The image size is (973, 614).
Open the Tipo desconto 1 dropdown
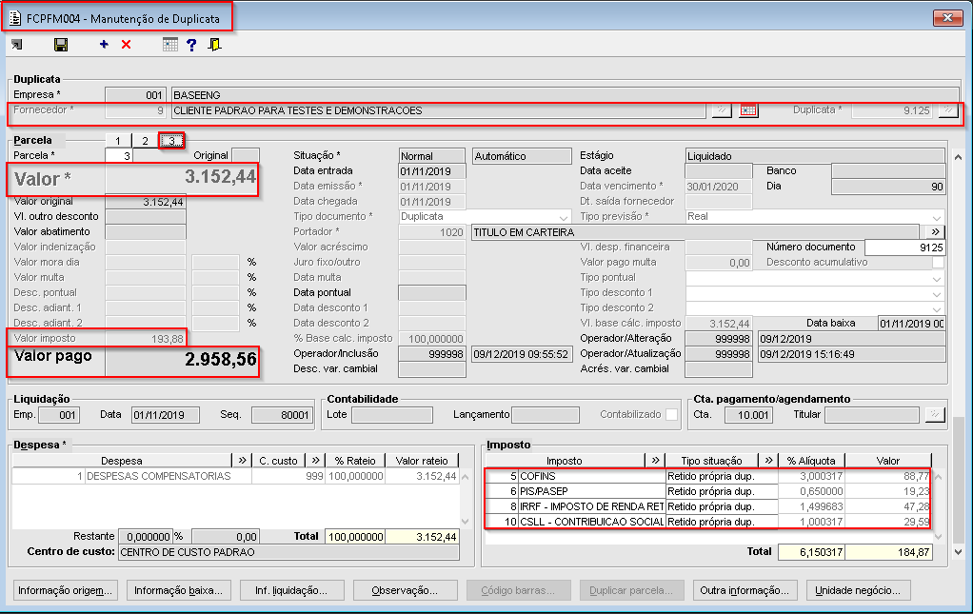[937, 293]
